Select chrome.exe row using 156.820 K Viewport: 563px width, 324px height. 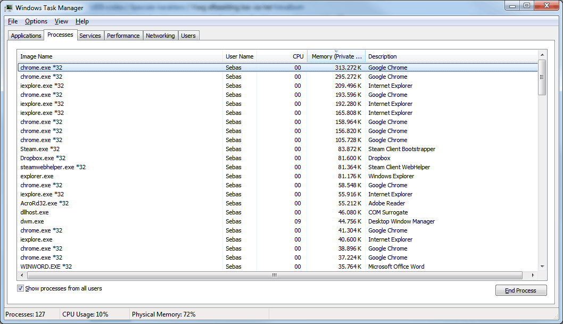click(x=278, y=131)
